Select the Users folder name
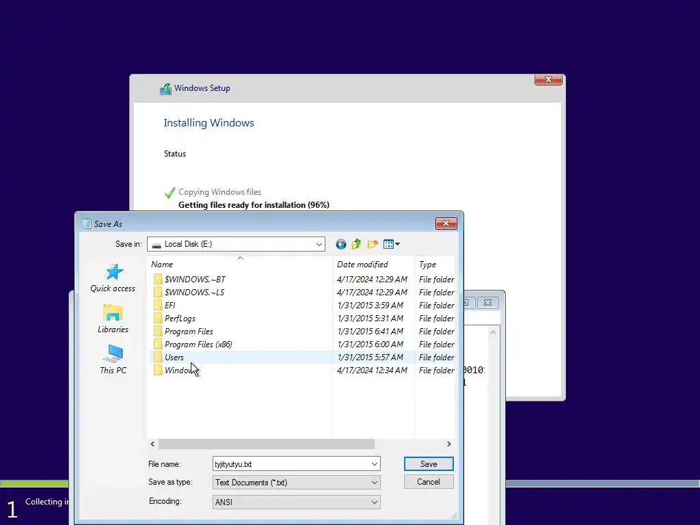This screenshot has width=700, height=525. pos(174,357)
